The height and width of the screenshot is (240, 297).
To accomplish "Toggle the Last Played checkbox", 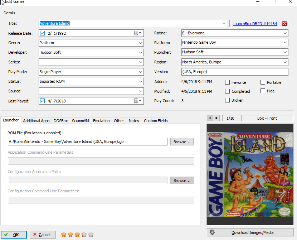I will [x=43, y=101].
